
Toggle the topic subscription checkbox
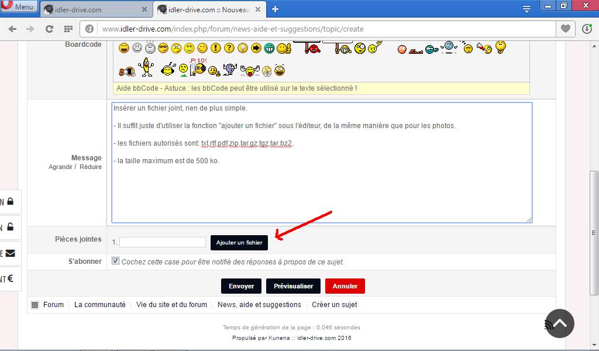pos(116,261)
